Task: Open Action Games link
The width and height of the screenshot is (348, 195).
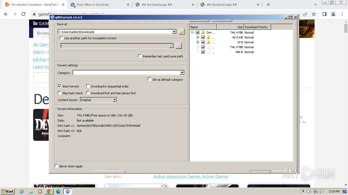Action: (x=215, y=177)
